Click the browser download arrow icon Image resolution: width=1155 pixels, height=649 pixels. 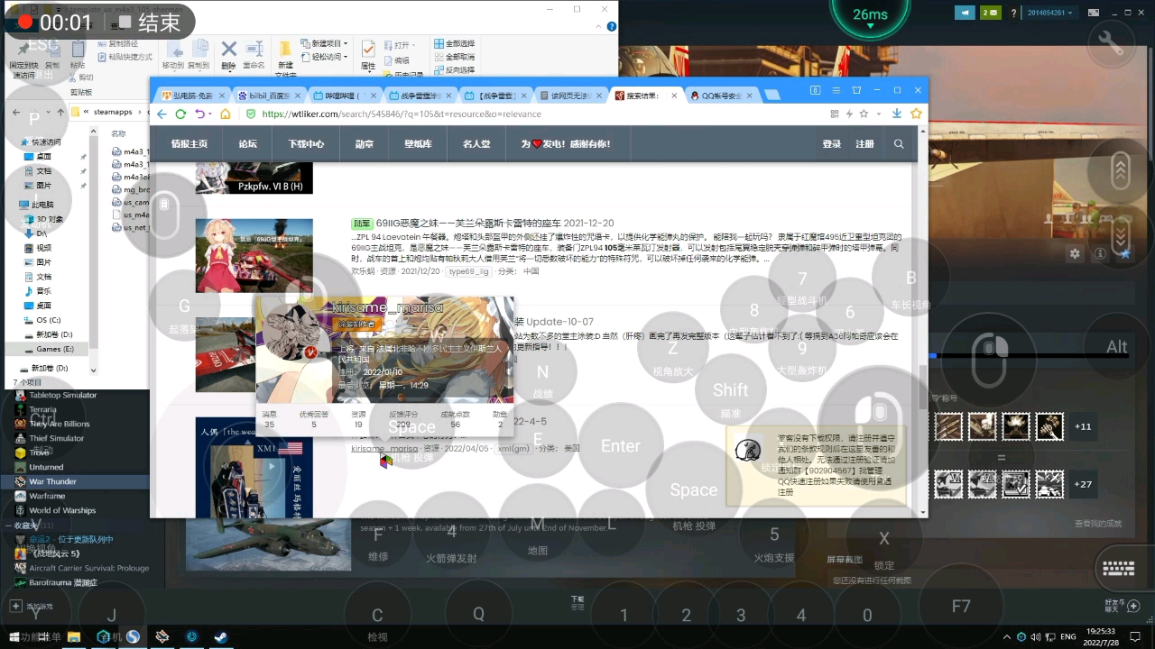tap(897, 114)
